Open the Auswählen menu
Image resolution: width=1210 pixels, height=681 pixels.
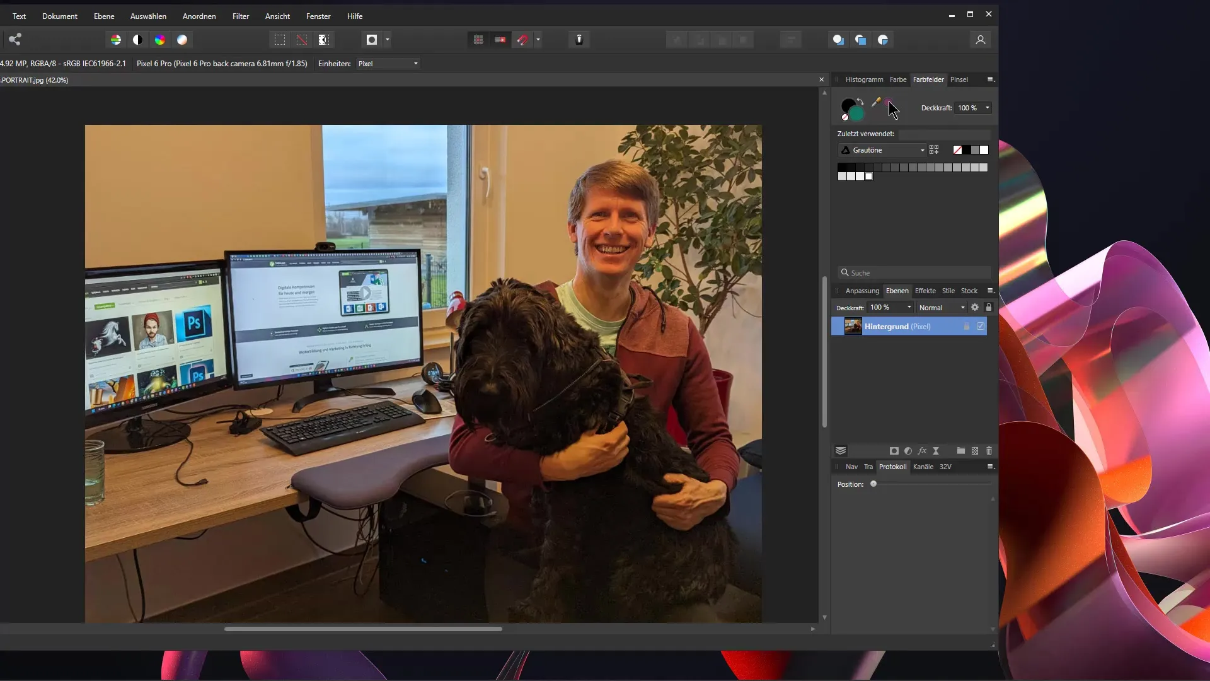coord(148,16)
